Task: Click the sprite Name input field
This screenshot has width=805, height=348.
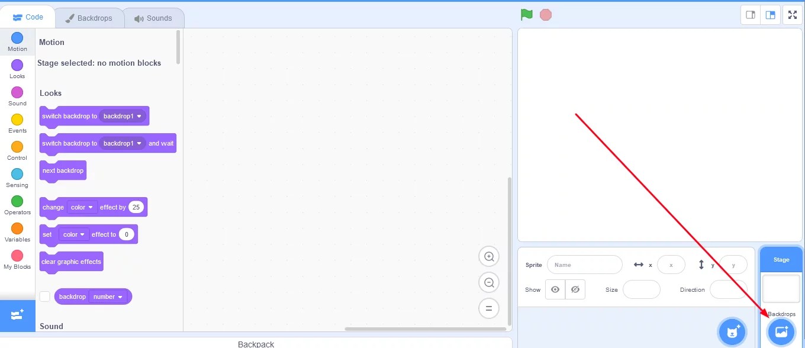Action: (x=584, y=265)
